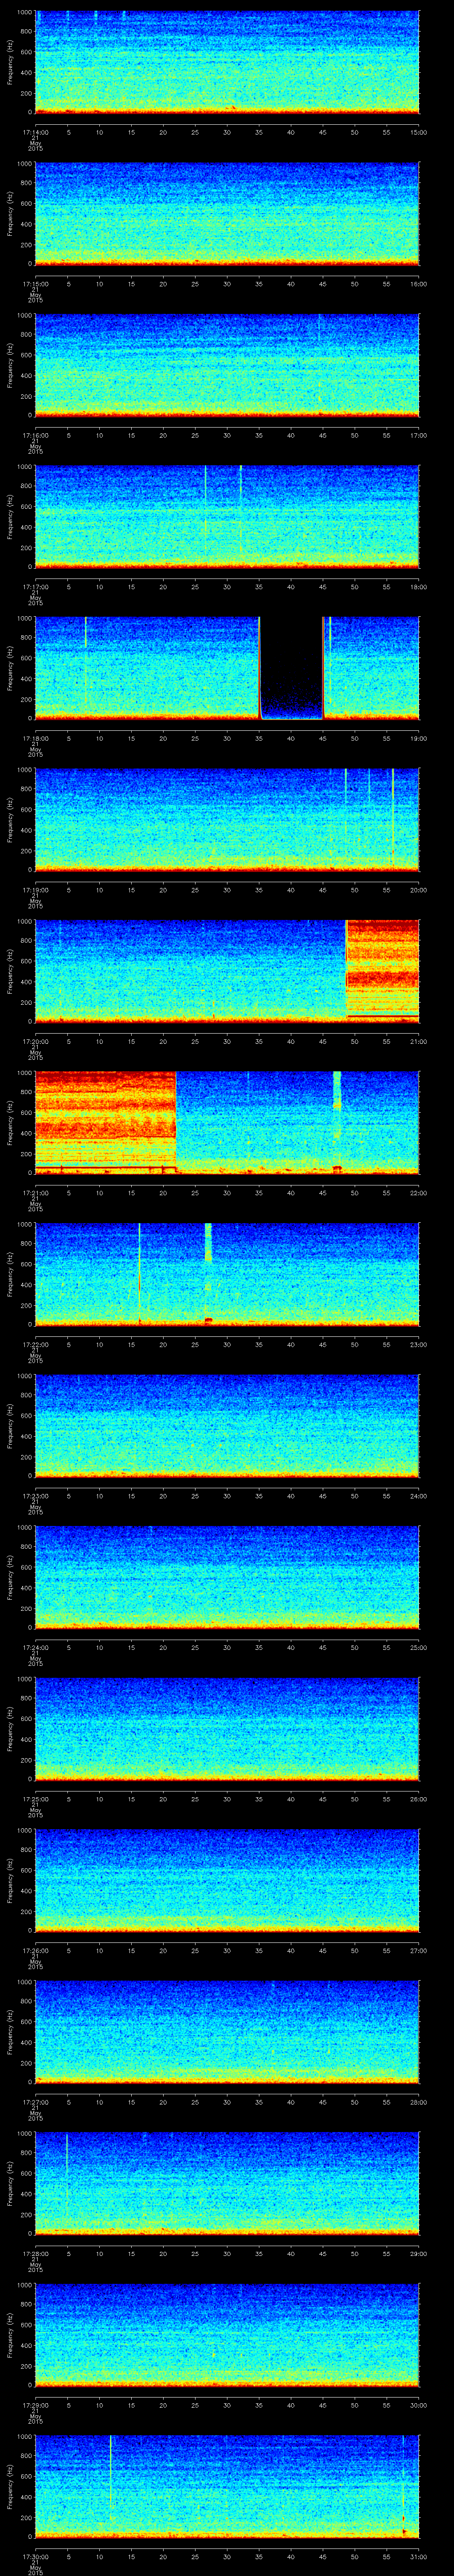This screenshot has width=454, height=2576.
Task: Click the 21:00 end time label
Action: tap(418, 1041)
